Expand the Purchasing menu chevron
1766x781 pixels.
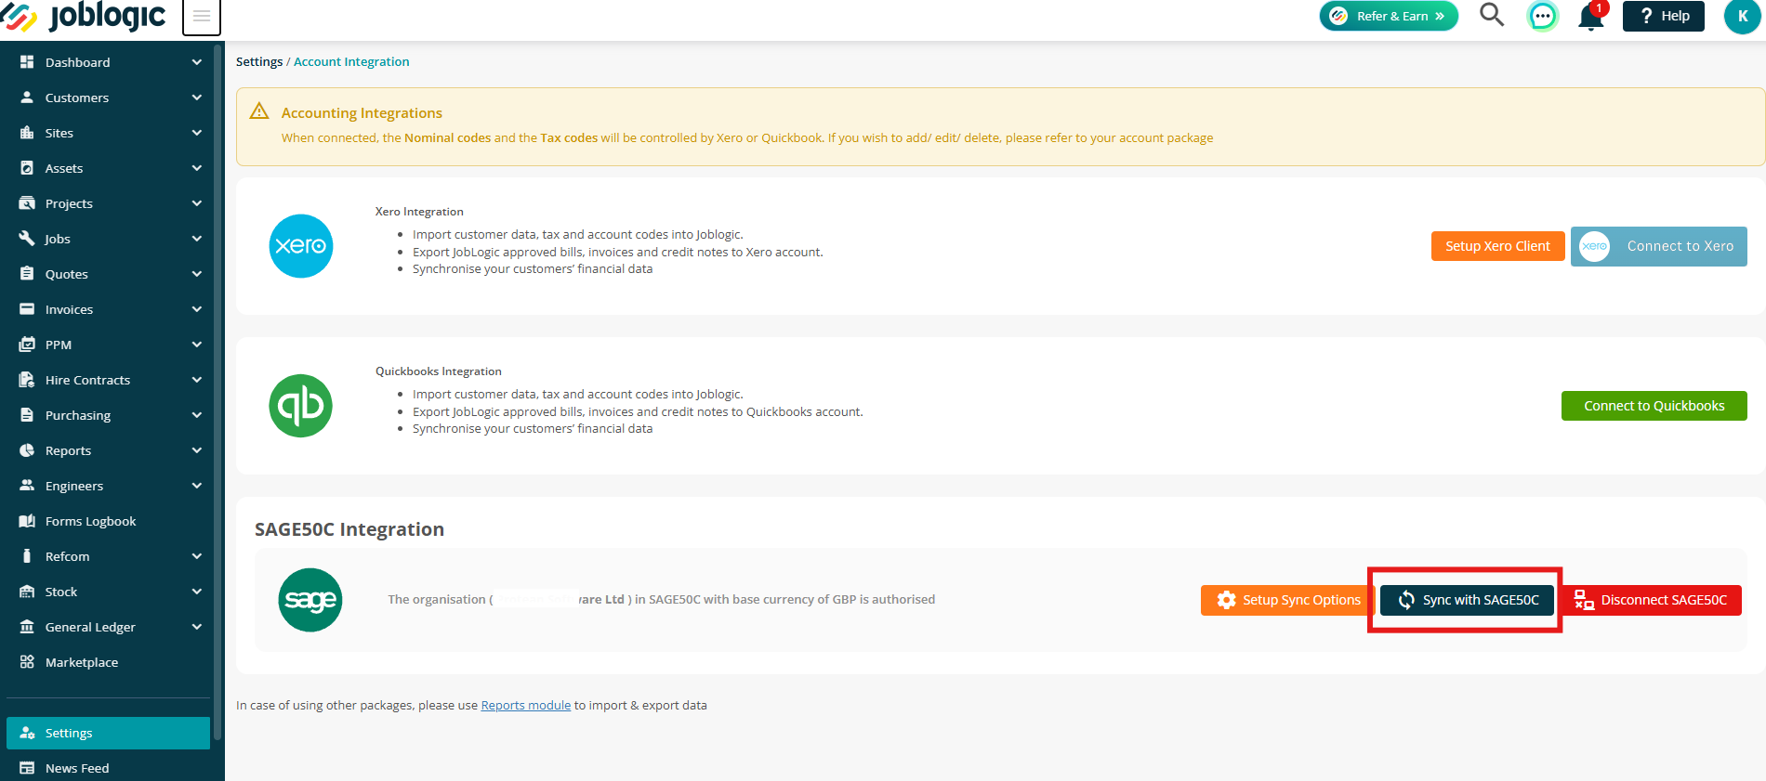pos(197,415)
